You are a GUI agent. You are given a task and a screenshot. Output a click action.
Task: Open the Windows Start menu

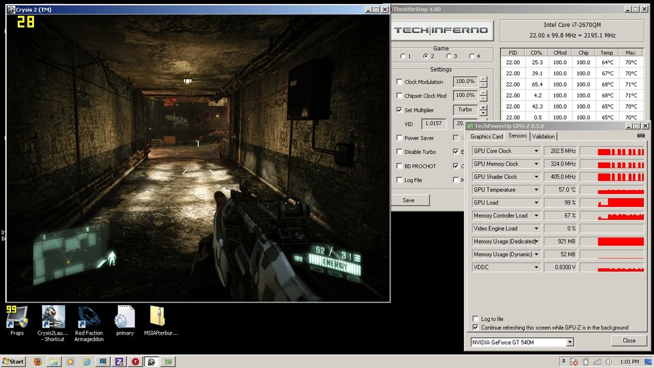pyautogui.click(x=13, y=361)
